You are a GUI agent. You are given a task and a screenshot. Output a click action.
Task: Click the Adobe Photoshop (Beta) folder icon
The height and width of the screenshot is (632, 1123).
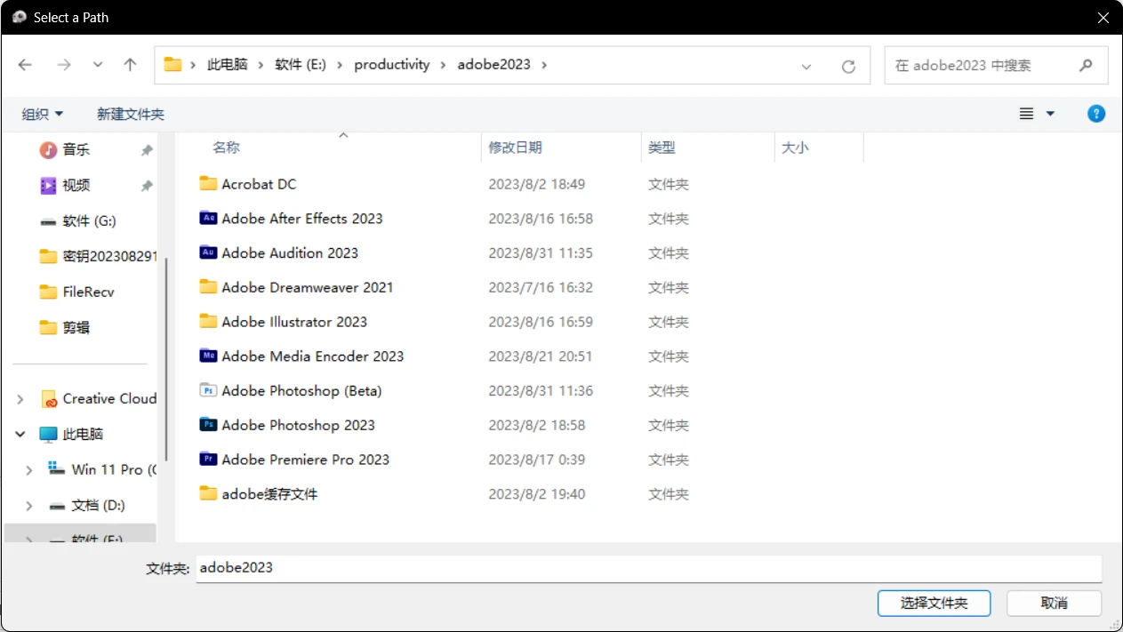click(208, 390)
